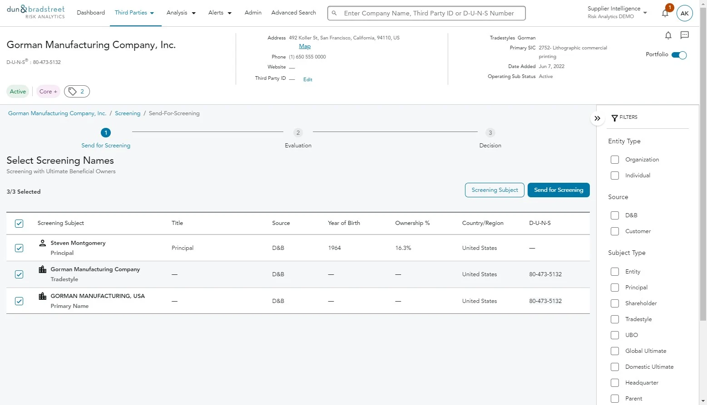The height and width of the screenshot is (405, 707).
Task: Click the page vertical scrollbar
Action: point(703,163)
